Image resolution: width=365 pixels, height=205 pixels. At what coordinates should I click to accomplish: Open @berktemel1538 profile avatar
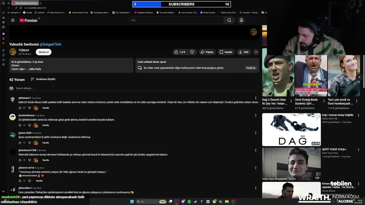tap(13, 152)
